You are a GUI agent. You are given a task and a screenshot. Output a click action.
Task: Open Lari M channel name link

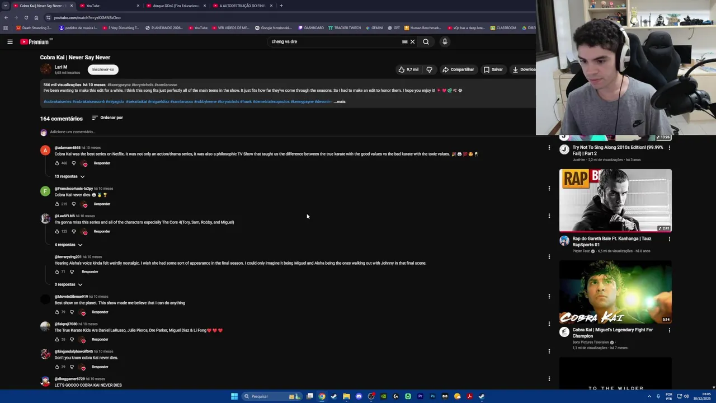click(61, 67)
